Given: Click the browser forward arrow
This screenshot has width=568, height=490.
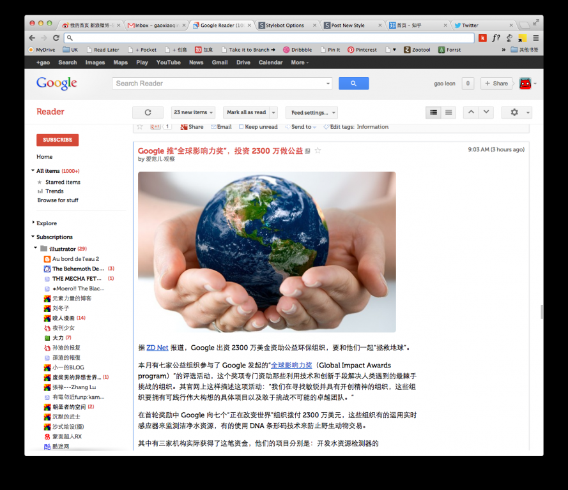Looking at the screenshot, I should click(44, 38).
